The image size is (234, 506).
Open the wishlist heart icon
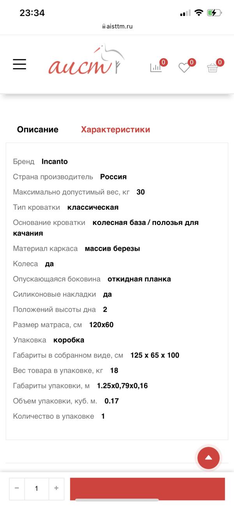tap(184, 67)
